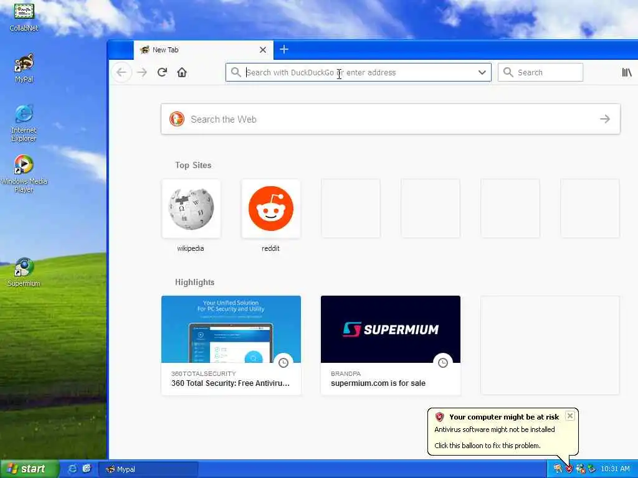Open the Library sidebar icon

coord(627,72)
